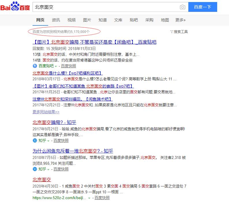The width and height of the screenshot is (229, 202).
Task: Open the 采购 tab
Action: [x=149, y=20]
